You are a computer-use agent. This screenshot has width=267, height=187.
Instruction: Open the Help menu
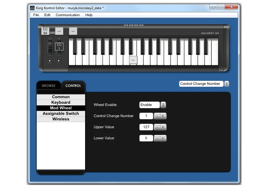tap(89, 15)
